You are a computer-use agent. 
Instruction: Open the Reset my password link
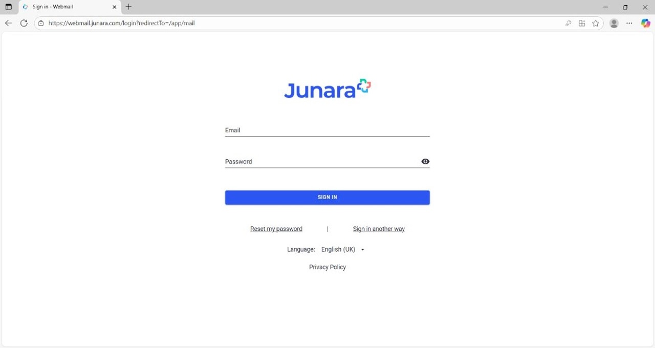276,229
